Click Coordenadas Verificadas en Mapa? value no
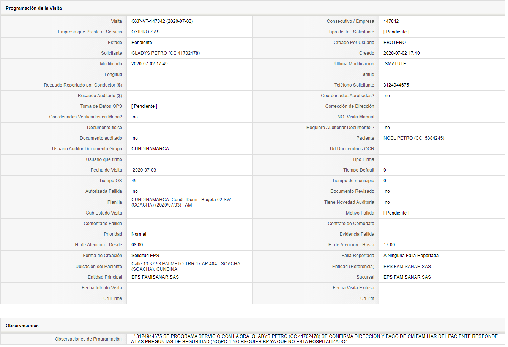This screenshot has height=347, width=508. pos(135,117)
